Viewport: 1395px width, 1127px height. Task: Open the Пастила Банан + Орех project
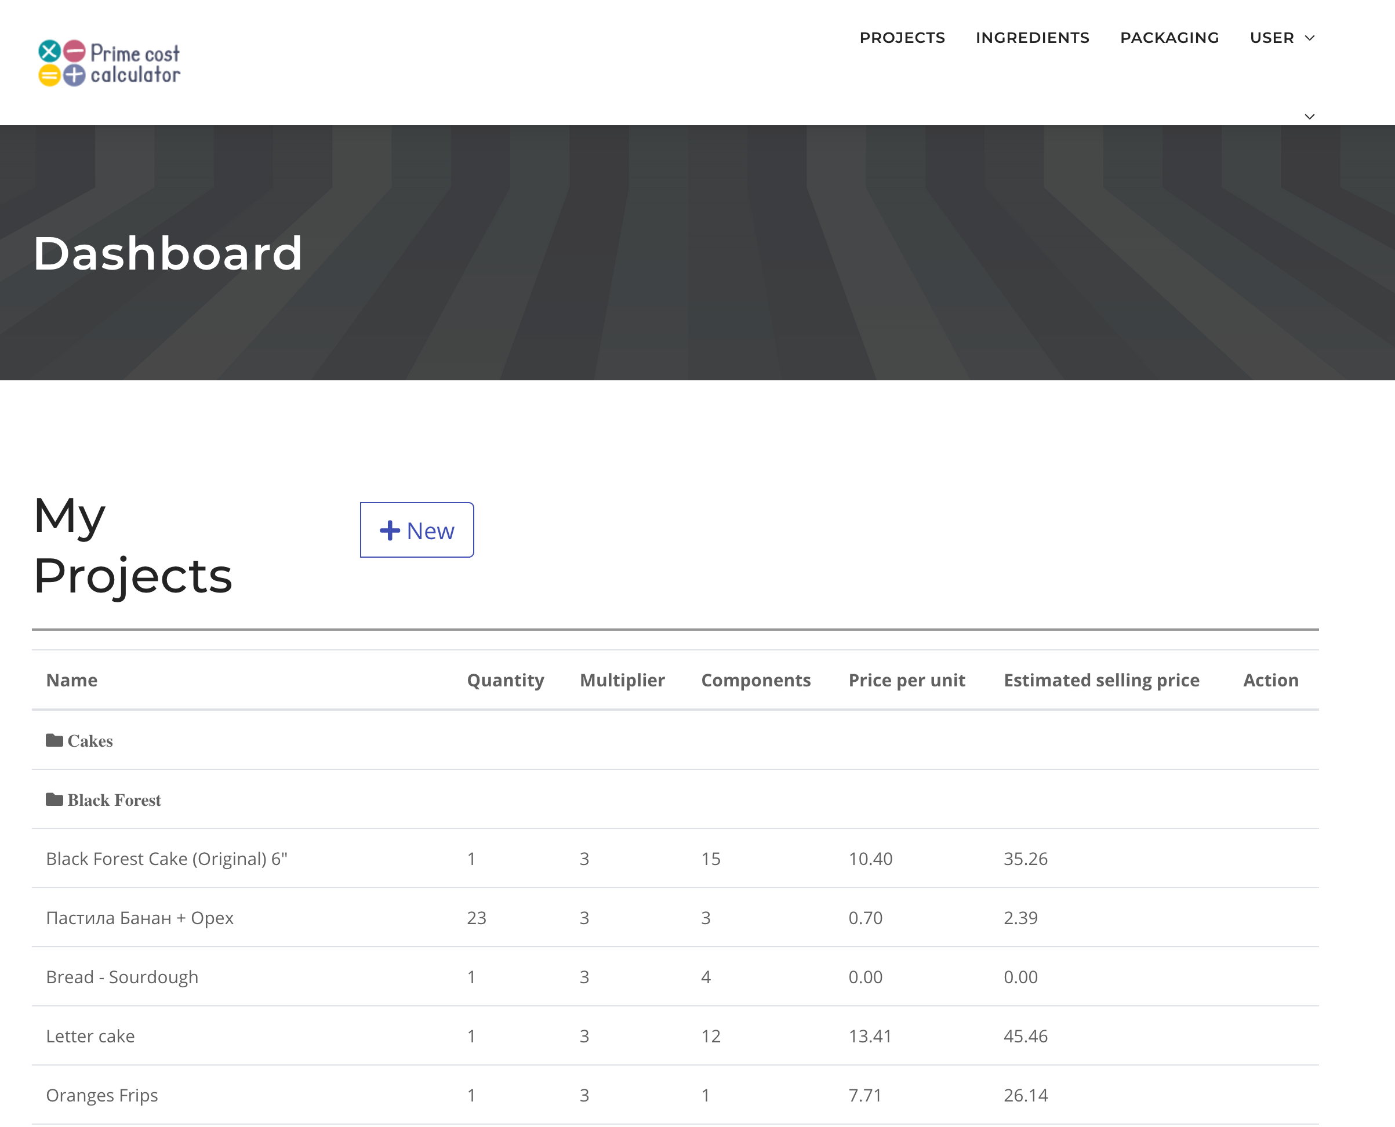point(140,918)
